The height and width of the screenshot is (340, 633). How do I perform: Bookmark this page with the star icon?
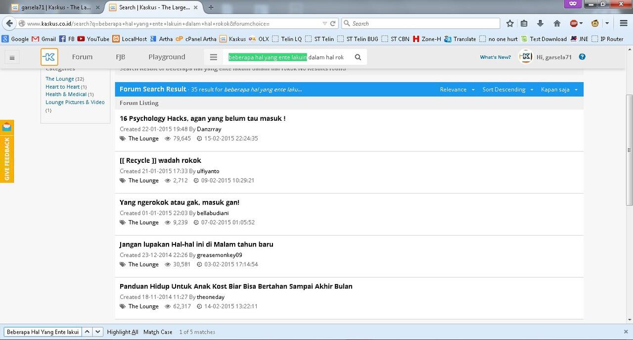510,23
